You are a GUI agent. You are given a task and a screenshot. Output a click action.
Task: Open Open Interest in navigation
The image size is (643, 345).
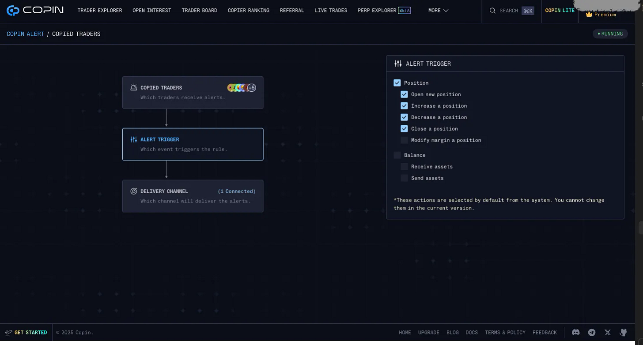coord(152,11)
